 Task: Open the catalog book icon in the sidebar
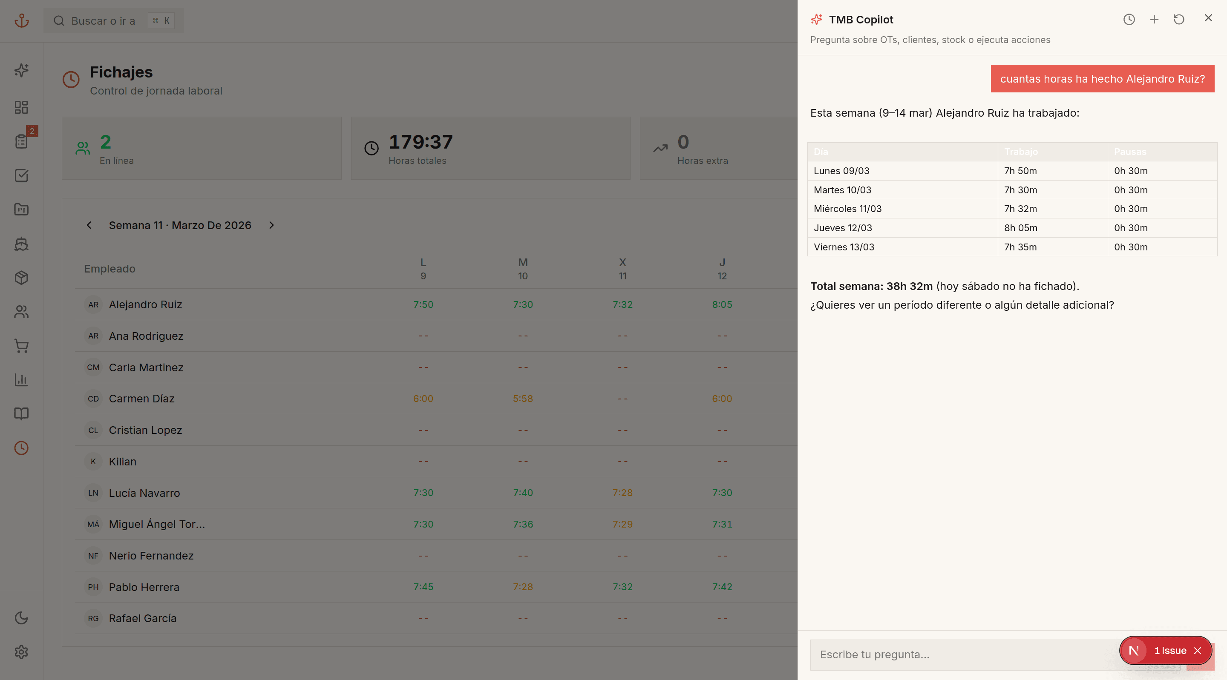click(x=21, y=413)
